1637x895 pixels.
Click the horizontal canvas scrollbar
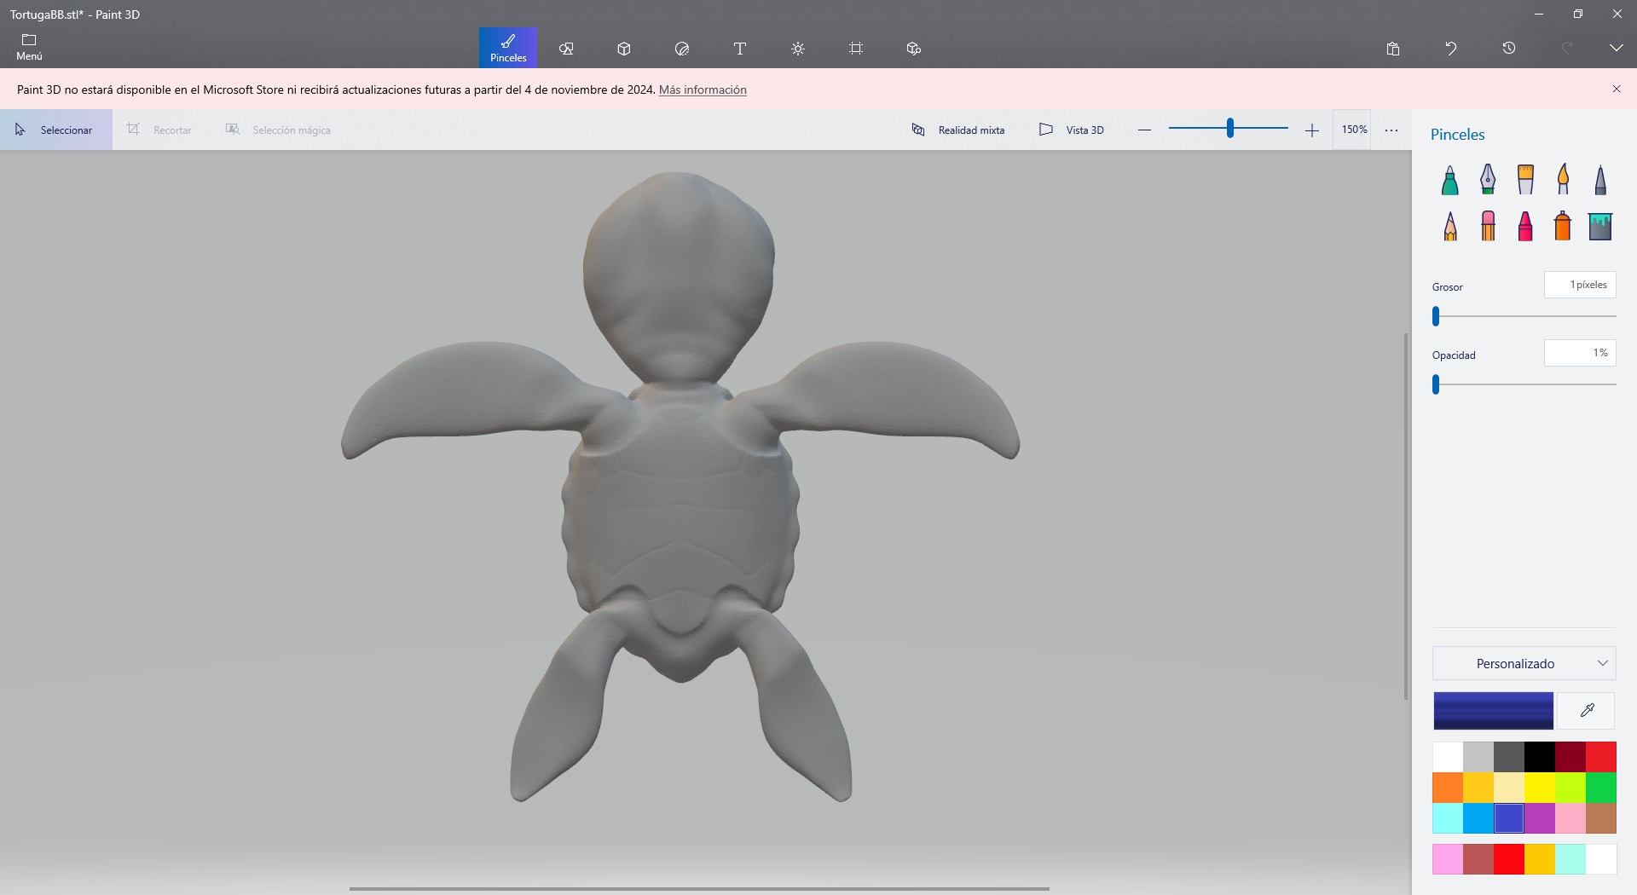[x=699, y=888]
